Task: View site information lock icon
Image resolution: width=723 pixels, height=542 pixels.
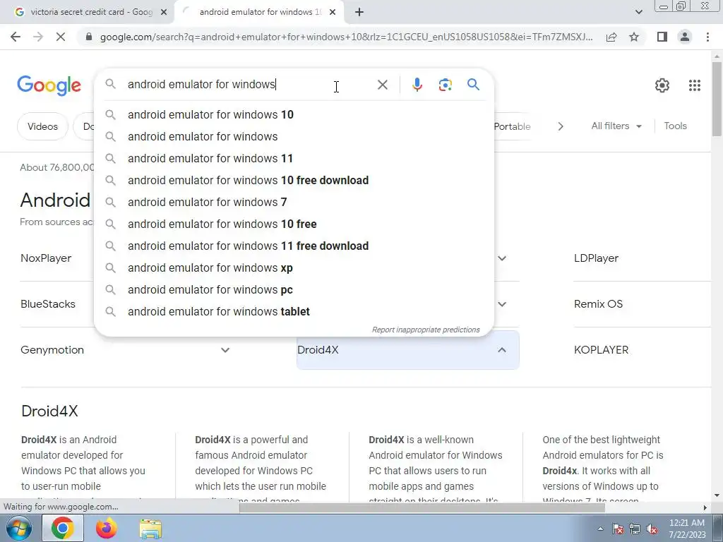Action: (x=89, y=37)
